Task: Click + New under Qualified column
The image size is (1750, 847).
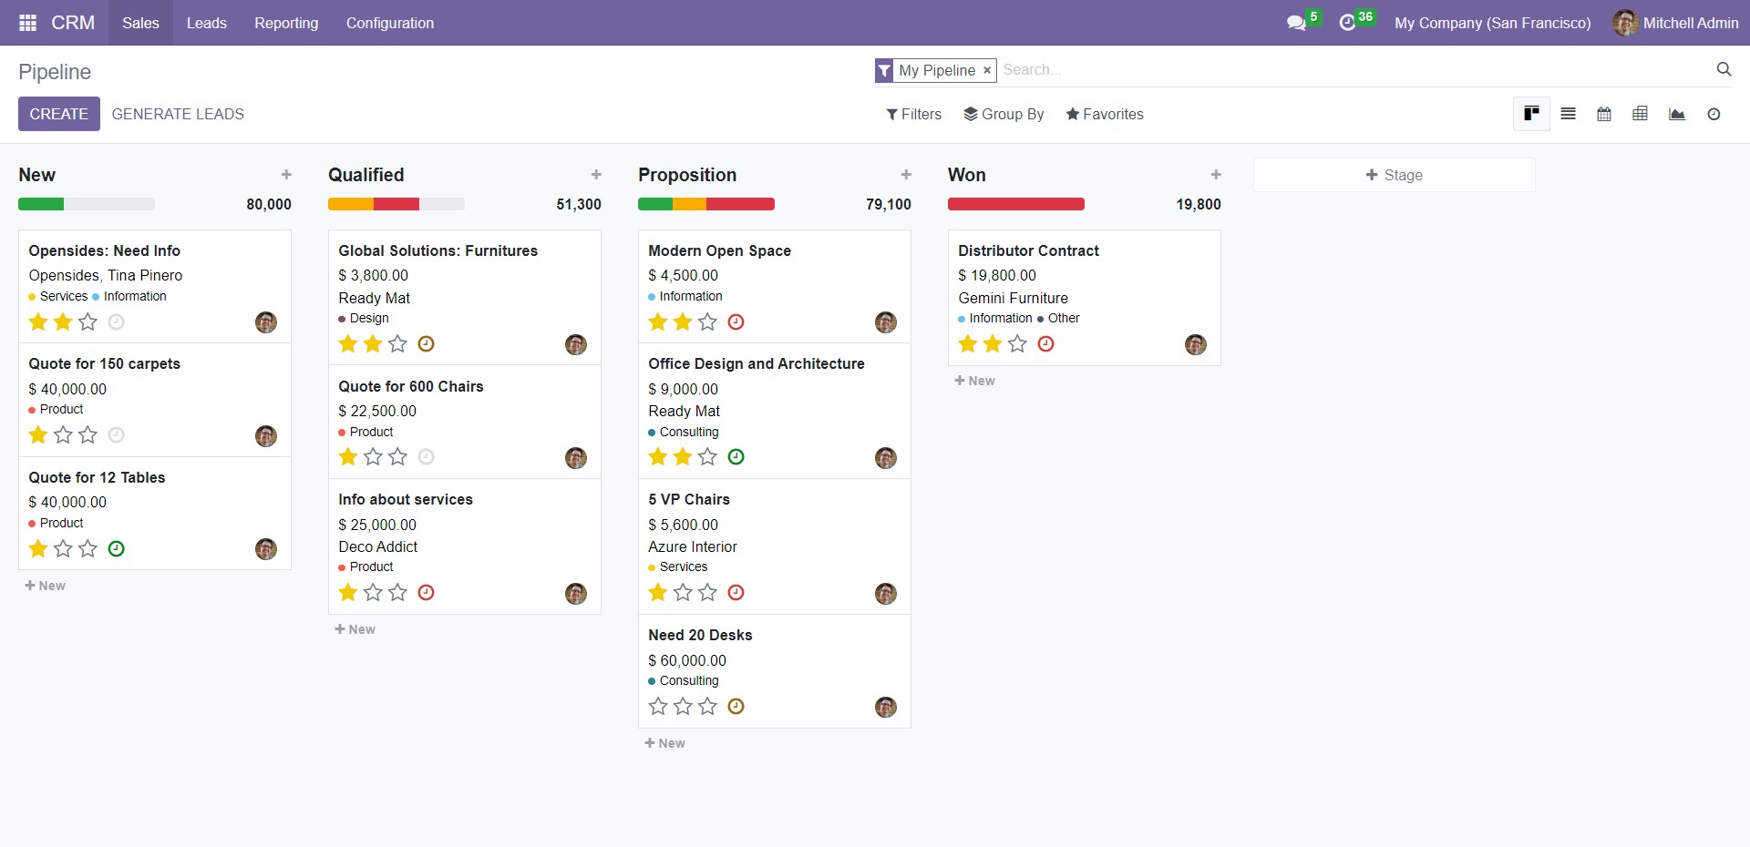Action: click(355, 629)
